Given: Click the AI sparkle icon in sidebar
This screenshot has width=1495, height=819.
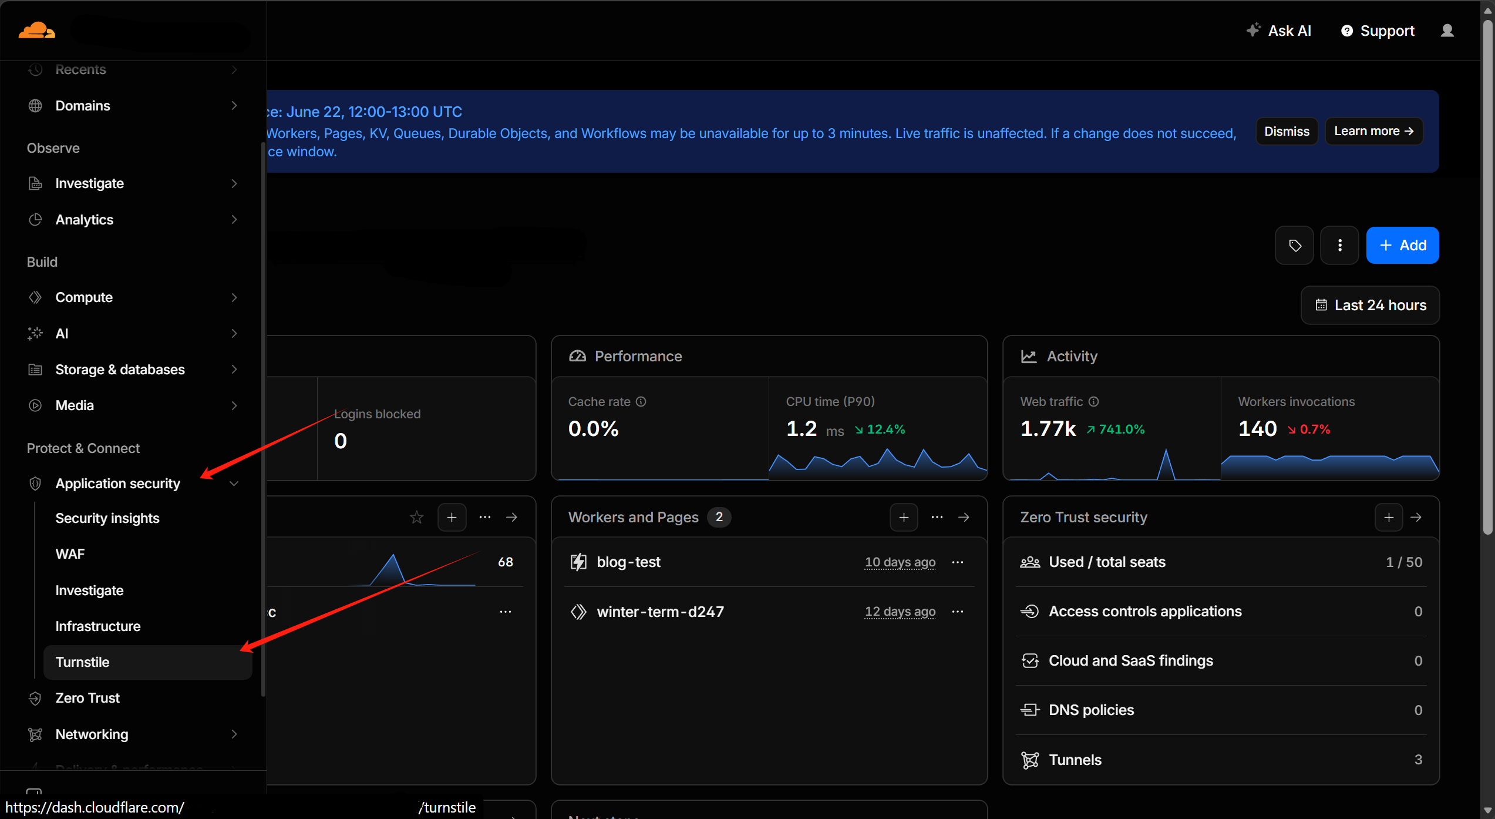Looking at the screenshot, I should pos(35,334).
